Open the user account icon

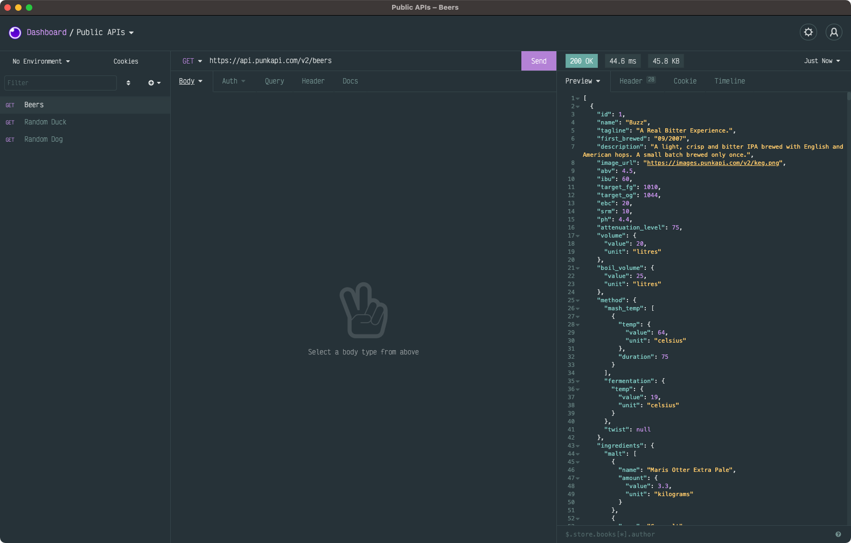834,32
